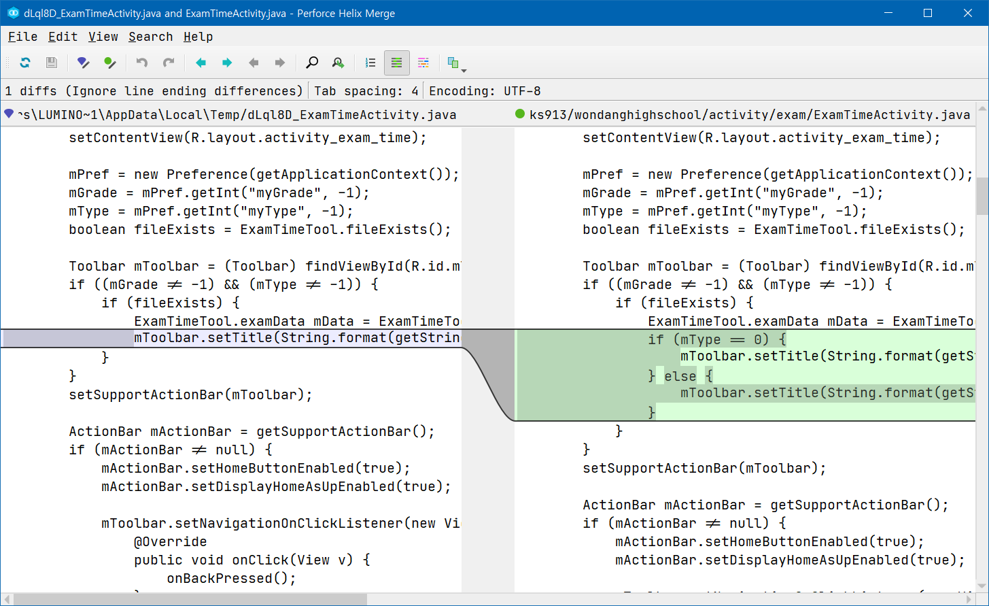This screenshot has height=606, width=989.
Task: Click 'public void onClick(View v) {' in left pane
Action: [252, 560]
